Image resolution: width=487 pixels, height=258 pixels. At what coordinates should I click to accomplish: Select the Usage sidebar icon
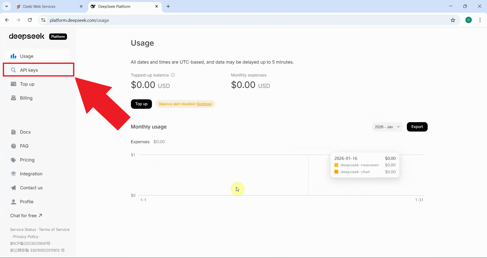[x=13, y=56]
